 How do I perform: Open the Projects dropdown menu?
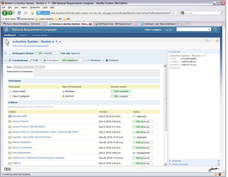coord(24,35)
